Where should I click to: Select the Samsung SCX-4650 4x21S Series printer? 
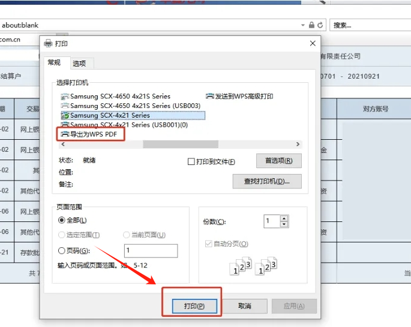[x=120, y=96]
